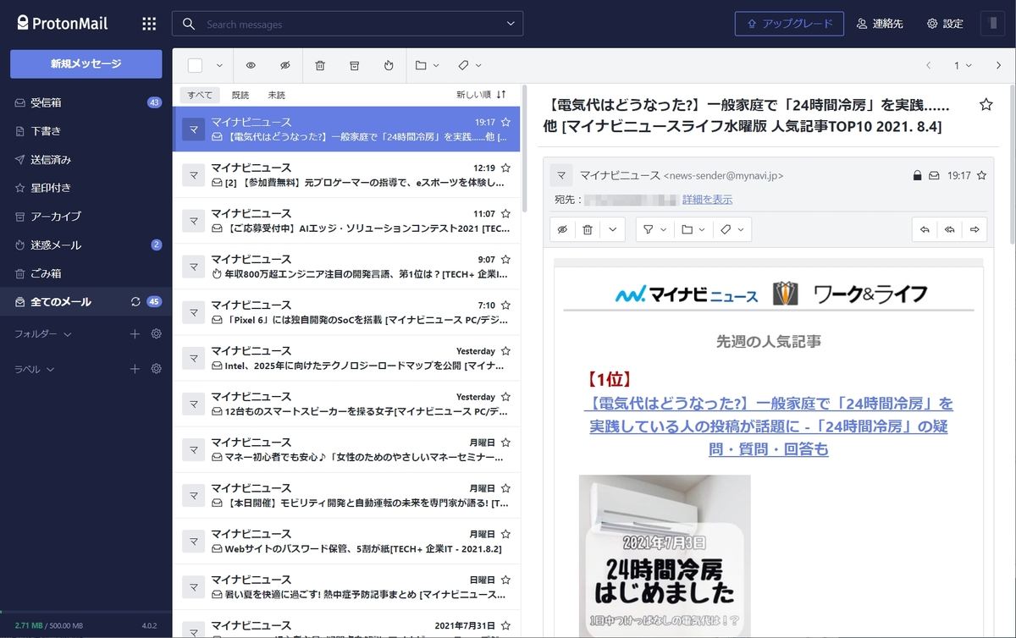1016x638 pixels.
Task: Open 迷惑メール spam folder
Action: 86,245
